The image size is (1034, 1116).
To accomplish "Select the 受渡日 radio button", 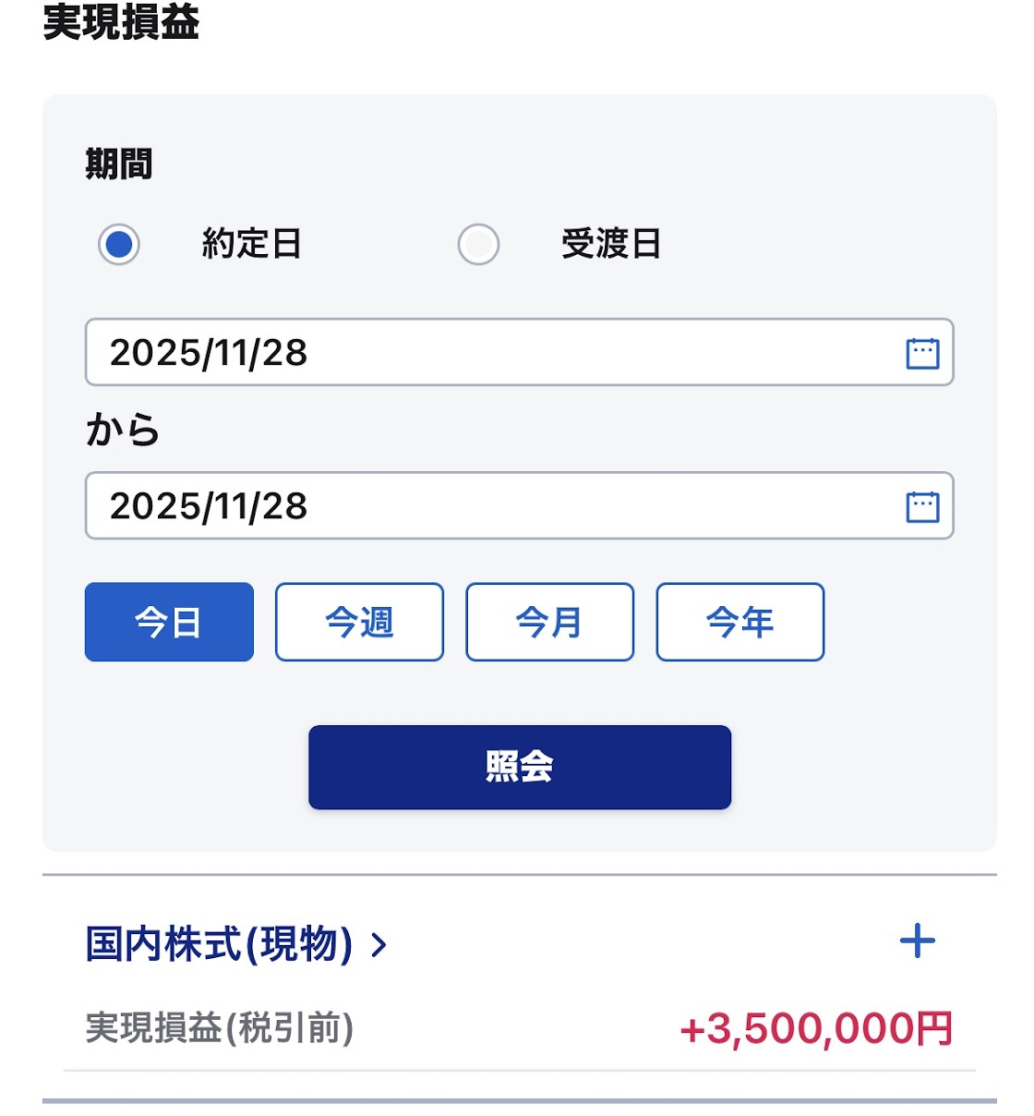I will click(x=478, y=245).
